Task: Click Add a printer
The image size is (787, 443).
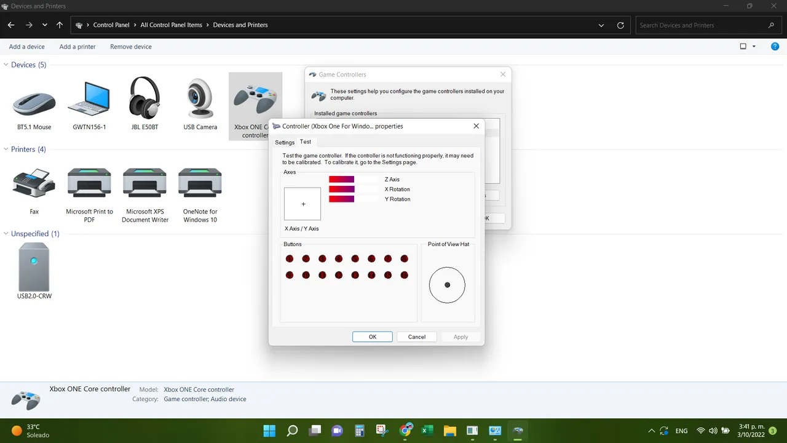Action: pos(77,47)
